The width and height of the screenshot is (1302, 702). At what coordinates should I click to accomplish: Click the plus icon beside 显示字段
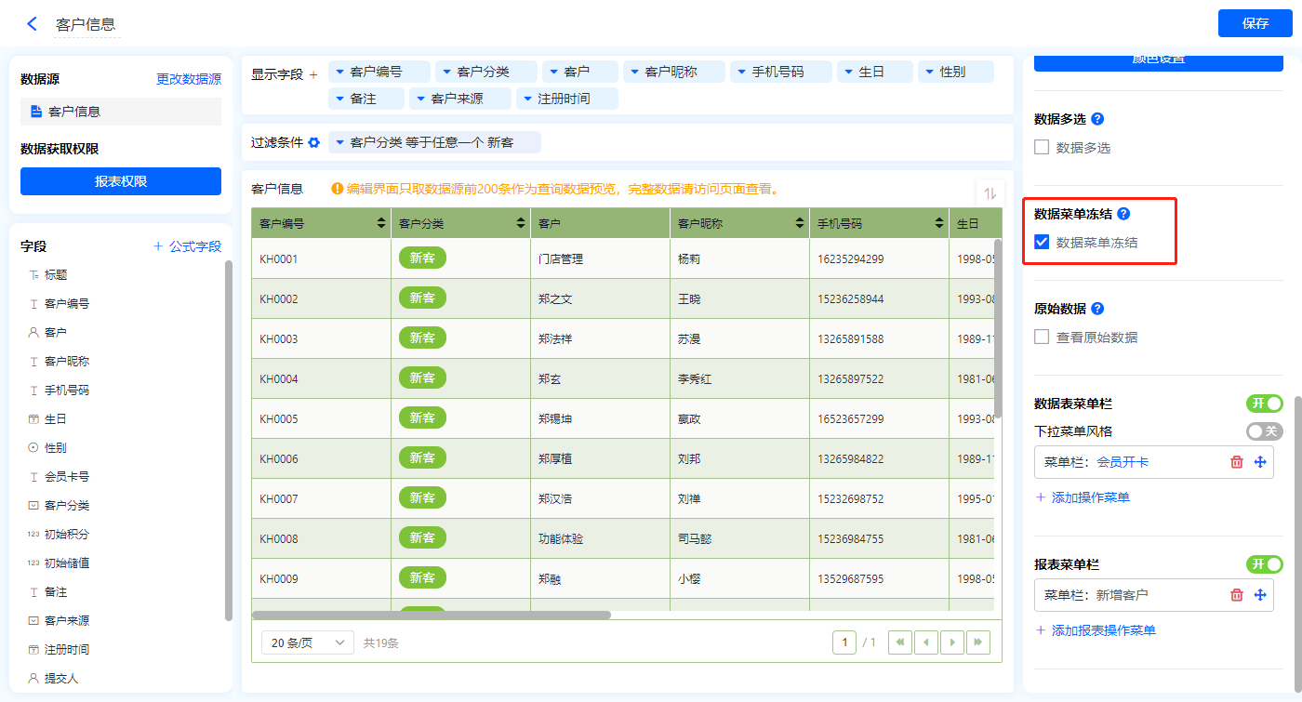313,74
